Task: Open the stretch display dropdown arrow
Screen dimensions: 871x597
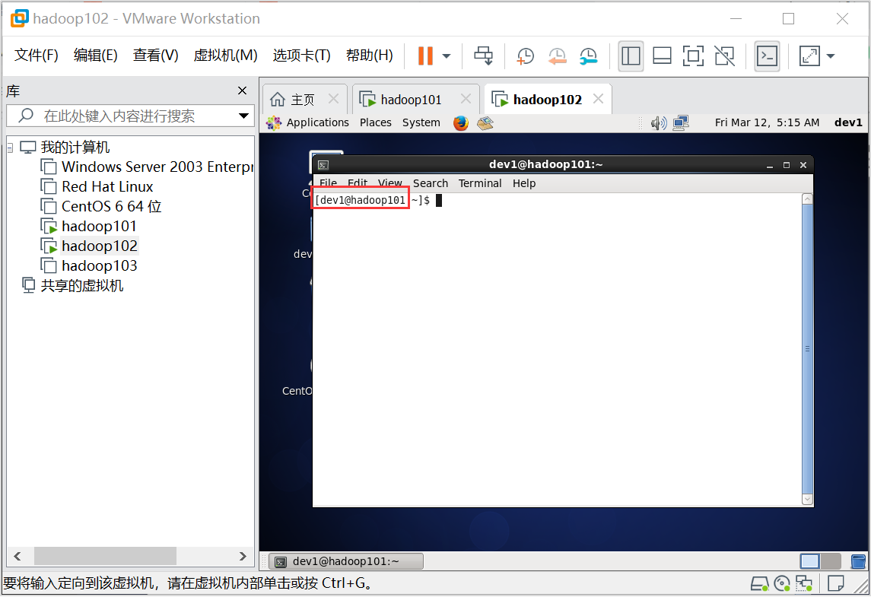Action: 831,56
